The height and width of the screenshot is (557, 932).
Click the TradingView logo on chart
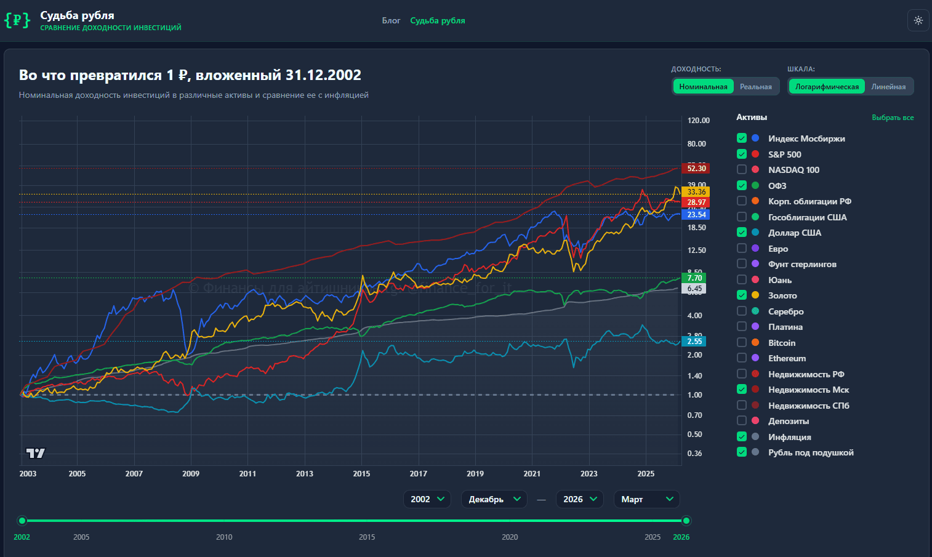(36, 453)
